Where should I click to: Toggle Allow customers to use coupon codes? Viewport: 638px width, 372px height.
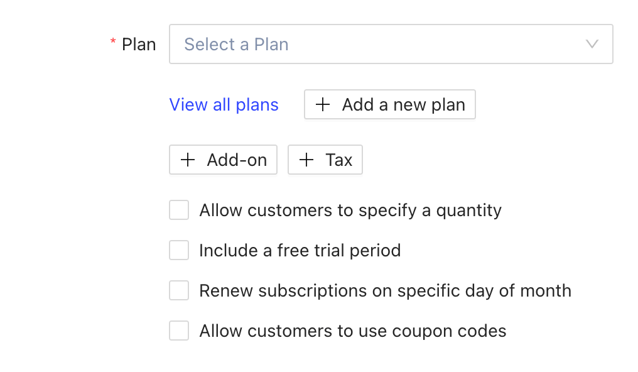[x=179, y=331]
